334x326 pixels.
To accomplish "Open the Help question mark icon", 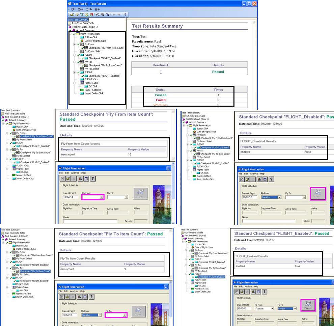I will (x=126, y=15).
